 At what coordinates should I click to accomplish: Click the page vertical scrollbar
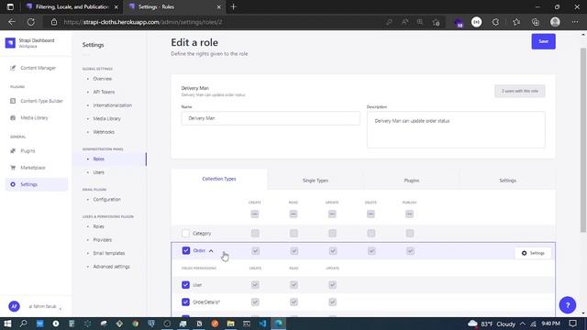coord(583,140)
